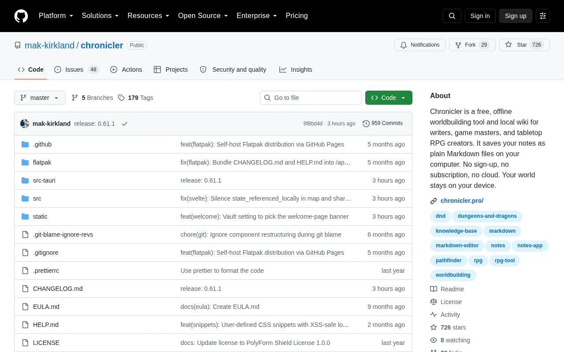Click the GitHub logo icon
This screenshot has height=352, width=564.
click(21, 16)
